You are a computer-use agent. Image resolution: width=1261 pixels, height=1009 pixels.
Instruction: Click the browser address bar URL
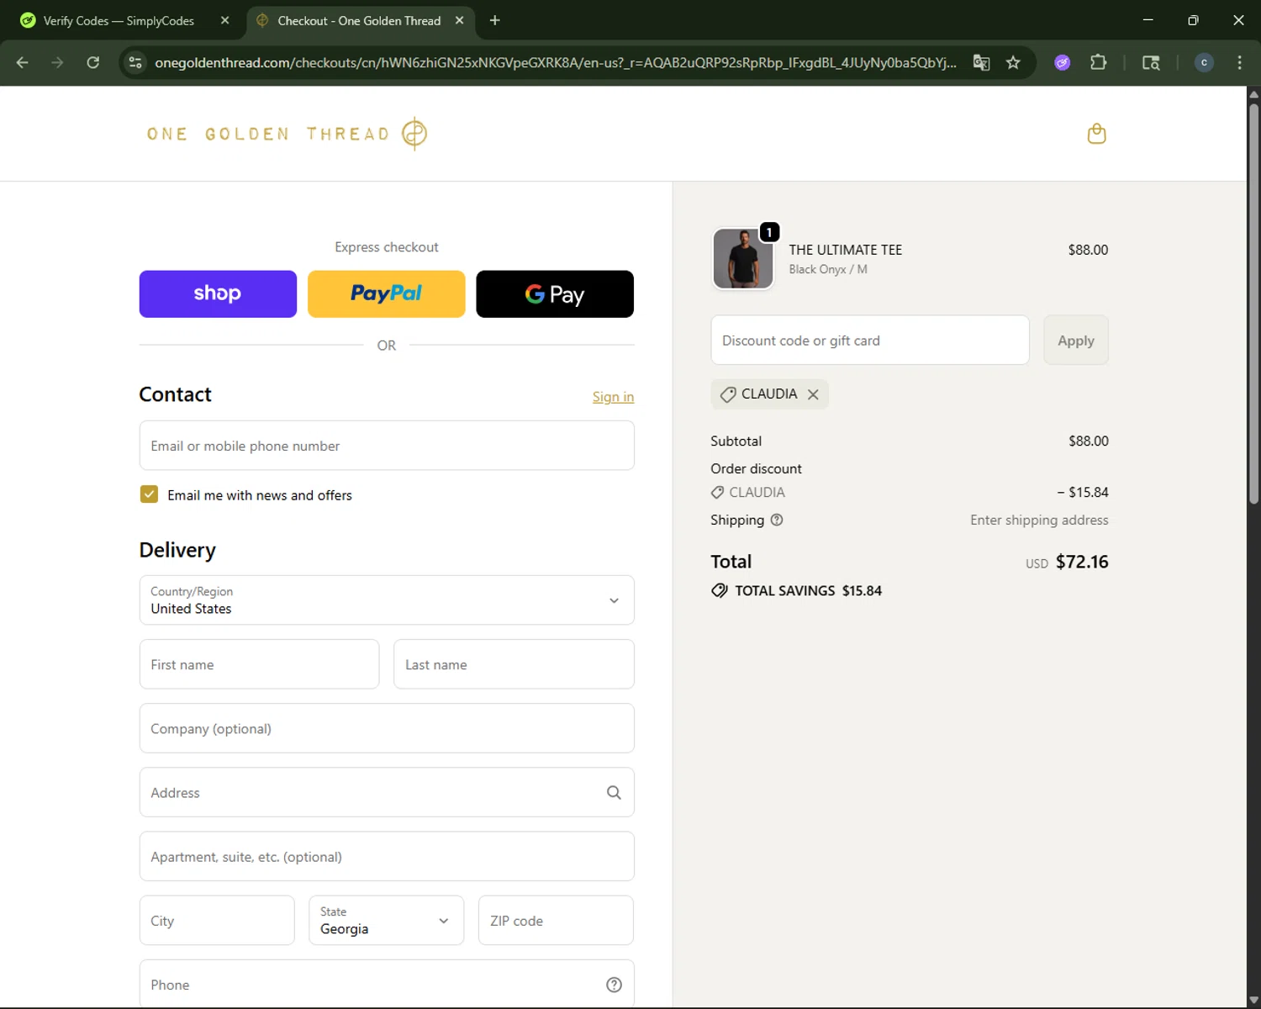click(555, 62)
